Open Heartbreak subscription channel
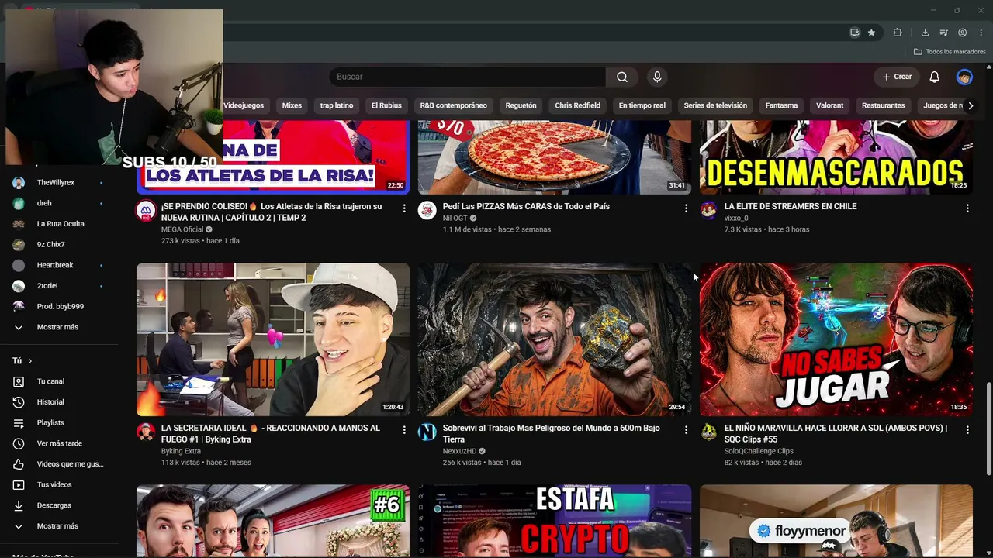This screenshot has height=558, width=993. click(59, 265)
